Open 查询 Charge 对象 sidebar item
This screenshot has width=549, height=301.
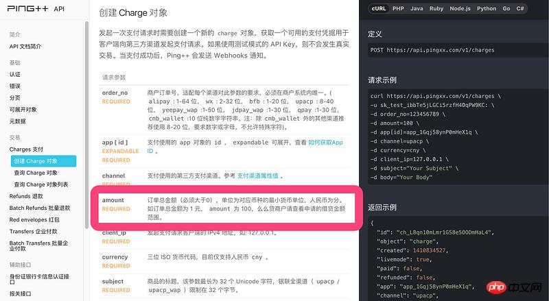36,173
